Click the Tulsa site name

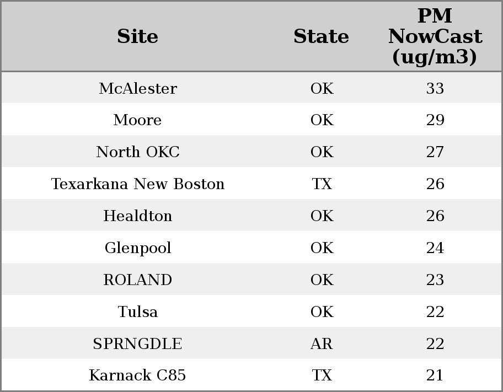click(137, 312)
